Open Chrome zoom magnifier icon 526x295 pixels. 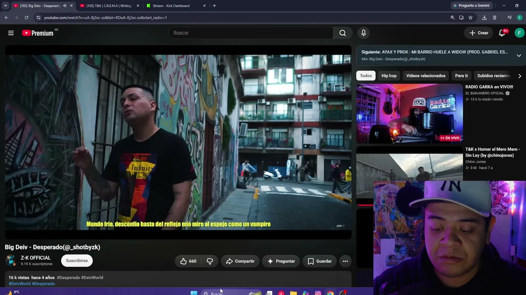[452, 18]
